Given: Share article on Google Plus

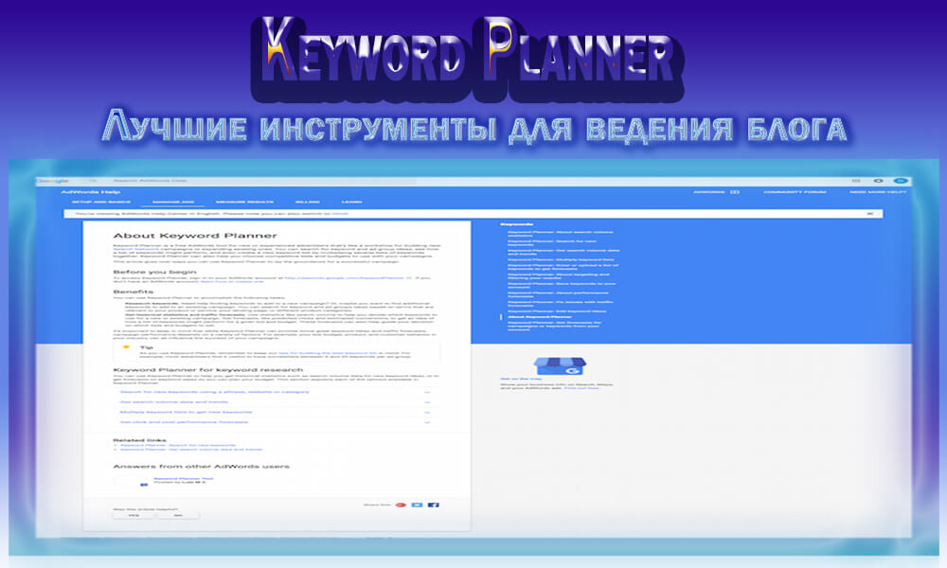Looking at the screenshot, I should [401, 505].
